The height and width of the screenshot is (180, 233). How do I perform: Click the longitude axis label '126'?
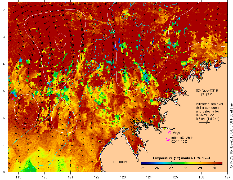click(x=201, y=177)
